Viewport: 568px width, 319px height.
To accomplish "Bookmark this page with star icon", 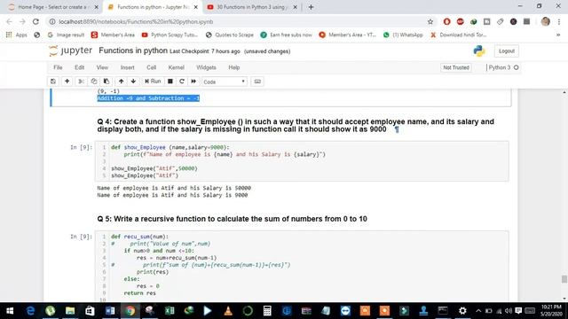I will tap(430, 21).
